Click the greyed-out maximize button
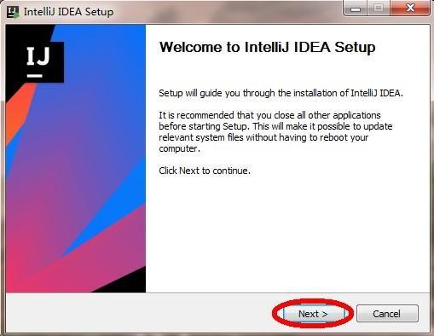The width and height of the screenshot is (434, 336). [x=379, y=9]
